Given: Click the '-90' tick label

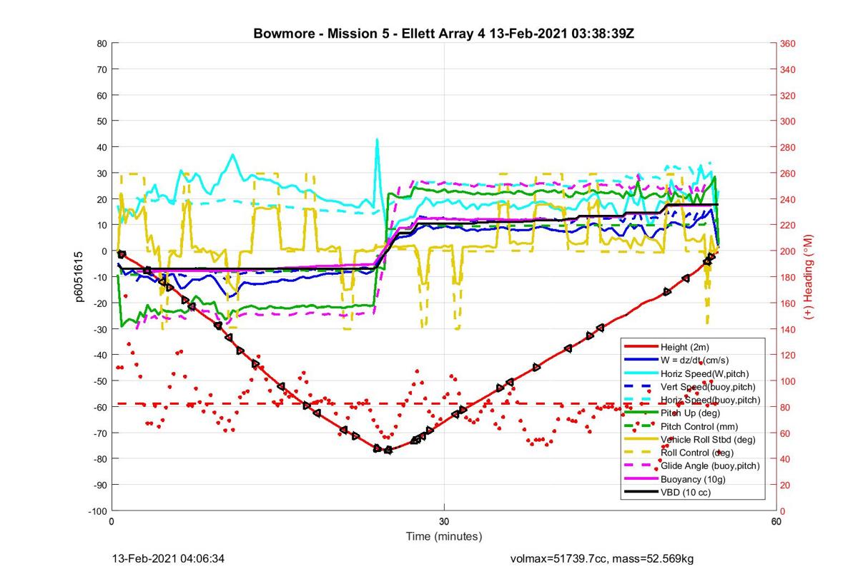Looking at the screenshot, I should tap(101, 485).
